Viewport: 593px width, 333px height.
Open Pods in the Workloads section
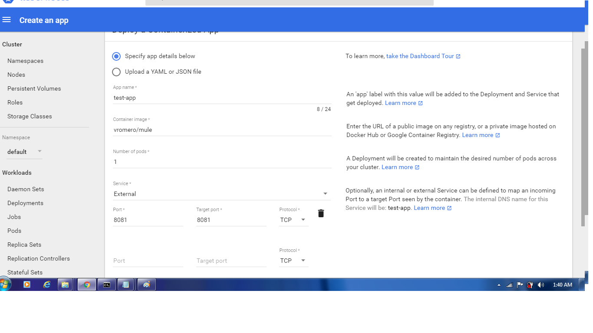[x=14, y=231]
